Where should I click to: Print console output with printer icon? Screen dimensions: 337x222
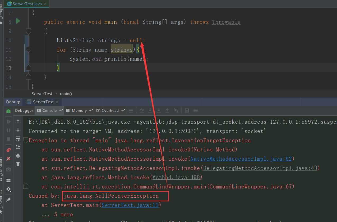18,155
